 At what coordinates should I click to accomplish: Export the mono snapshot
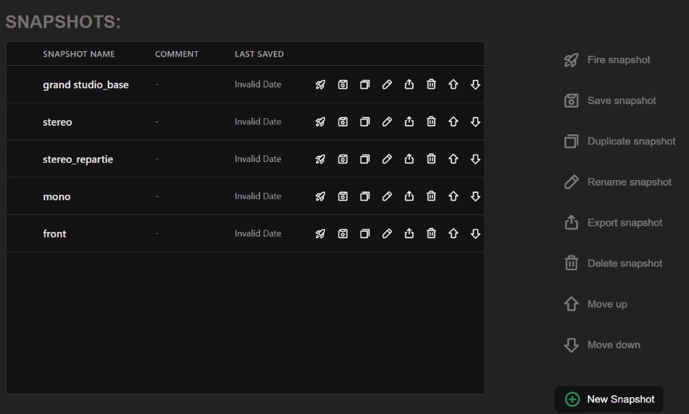coord(409,196)
